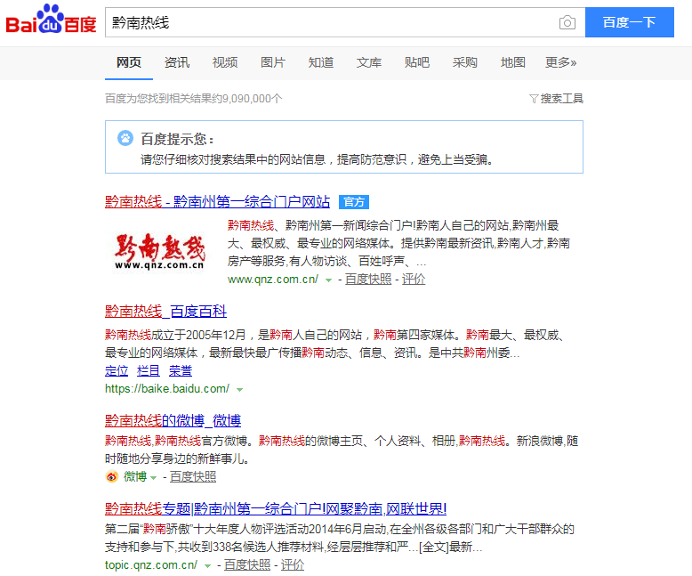Viewport: 692px width, 576px height.
Task: Switch to the 视频 tab
Action: tap(225, 62)
